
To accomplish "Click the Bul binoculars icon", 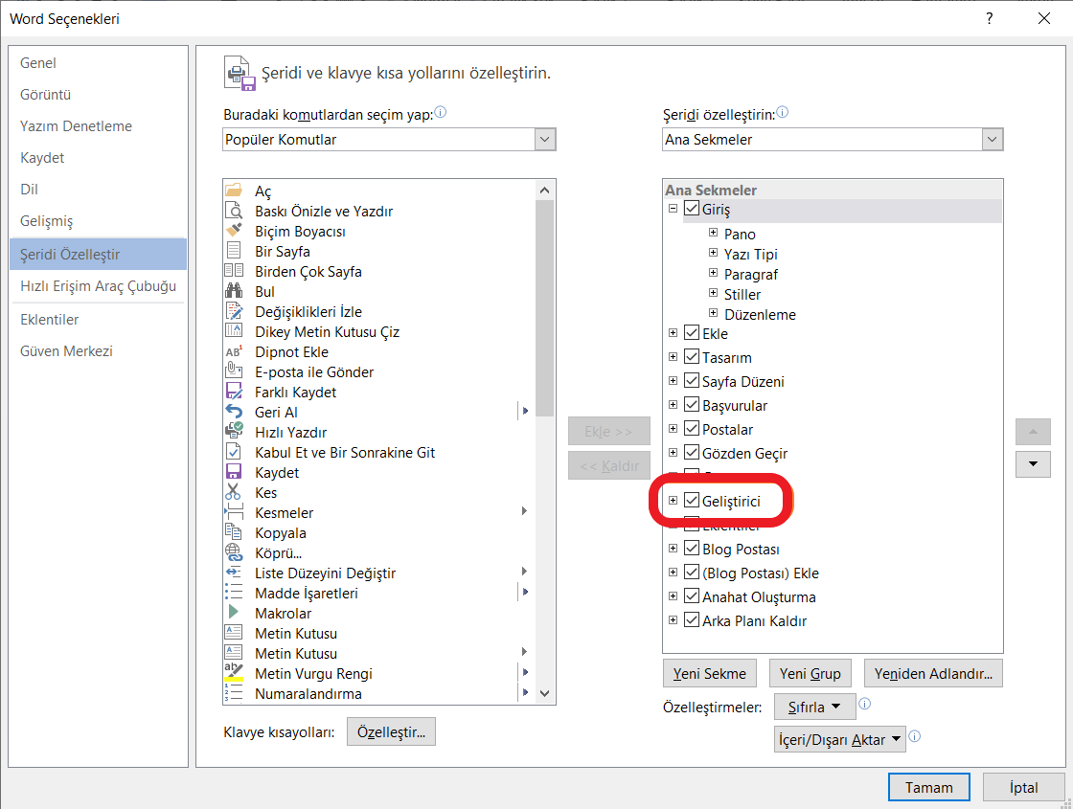I will (234, 291).
